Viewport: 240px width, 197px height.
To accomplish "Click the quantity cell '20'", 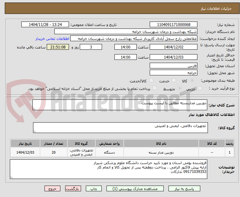I will pyautogui.click(x=54, y=152).
